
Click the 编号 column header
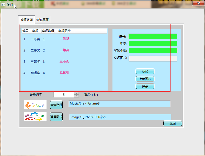click(x=26, y=31)
